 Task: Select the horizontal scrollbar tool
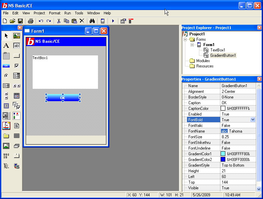pyautogui.click(x=16, y=86)
